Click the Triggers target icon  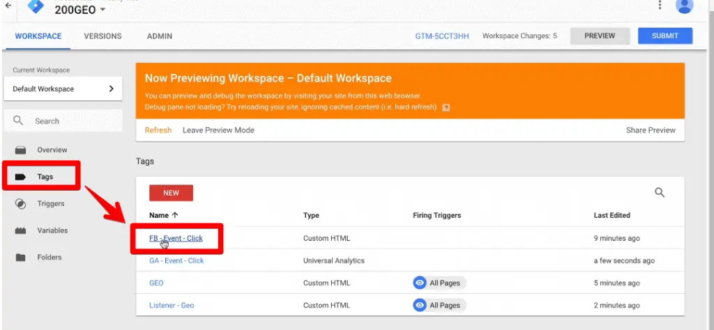(x=20, y=203)
